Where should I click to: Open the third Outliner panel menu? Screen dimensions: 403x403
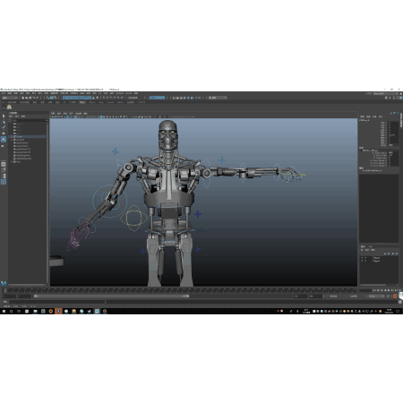point(23,116)
